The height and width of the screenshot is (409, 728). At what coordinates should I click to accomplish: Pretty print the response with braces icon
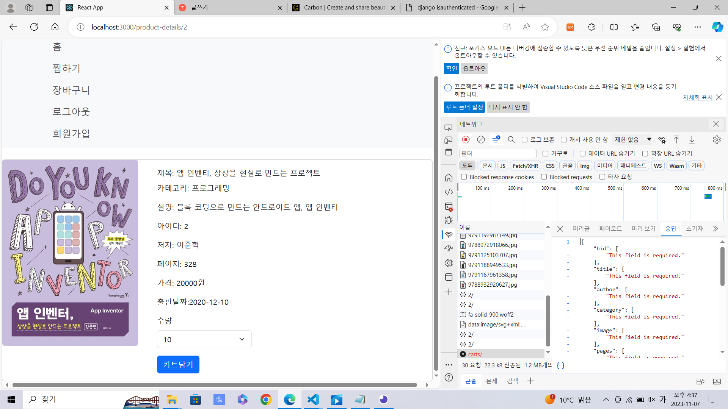point(560,365)
